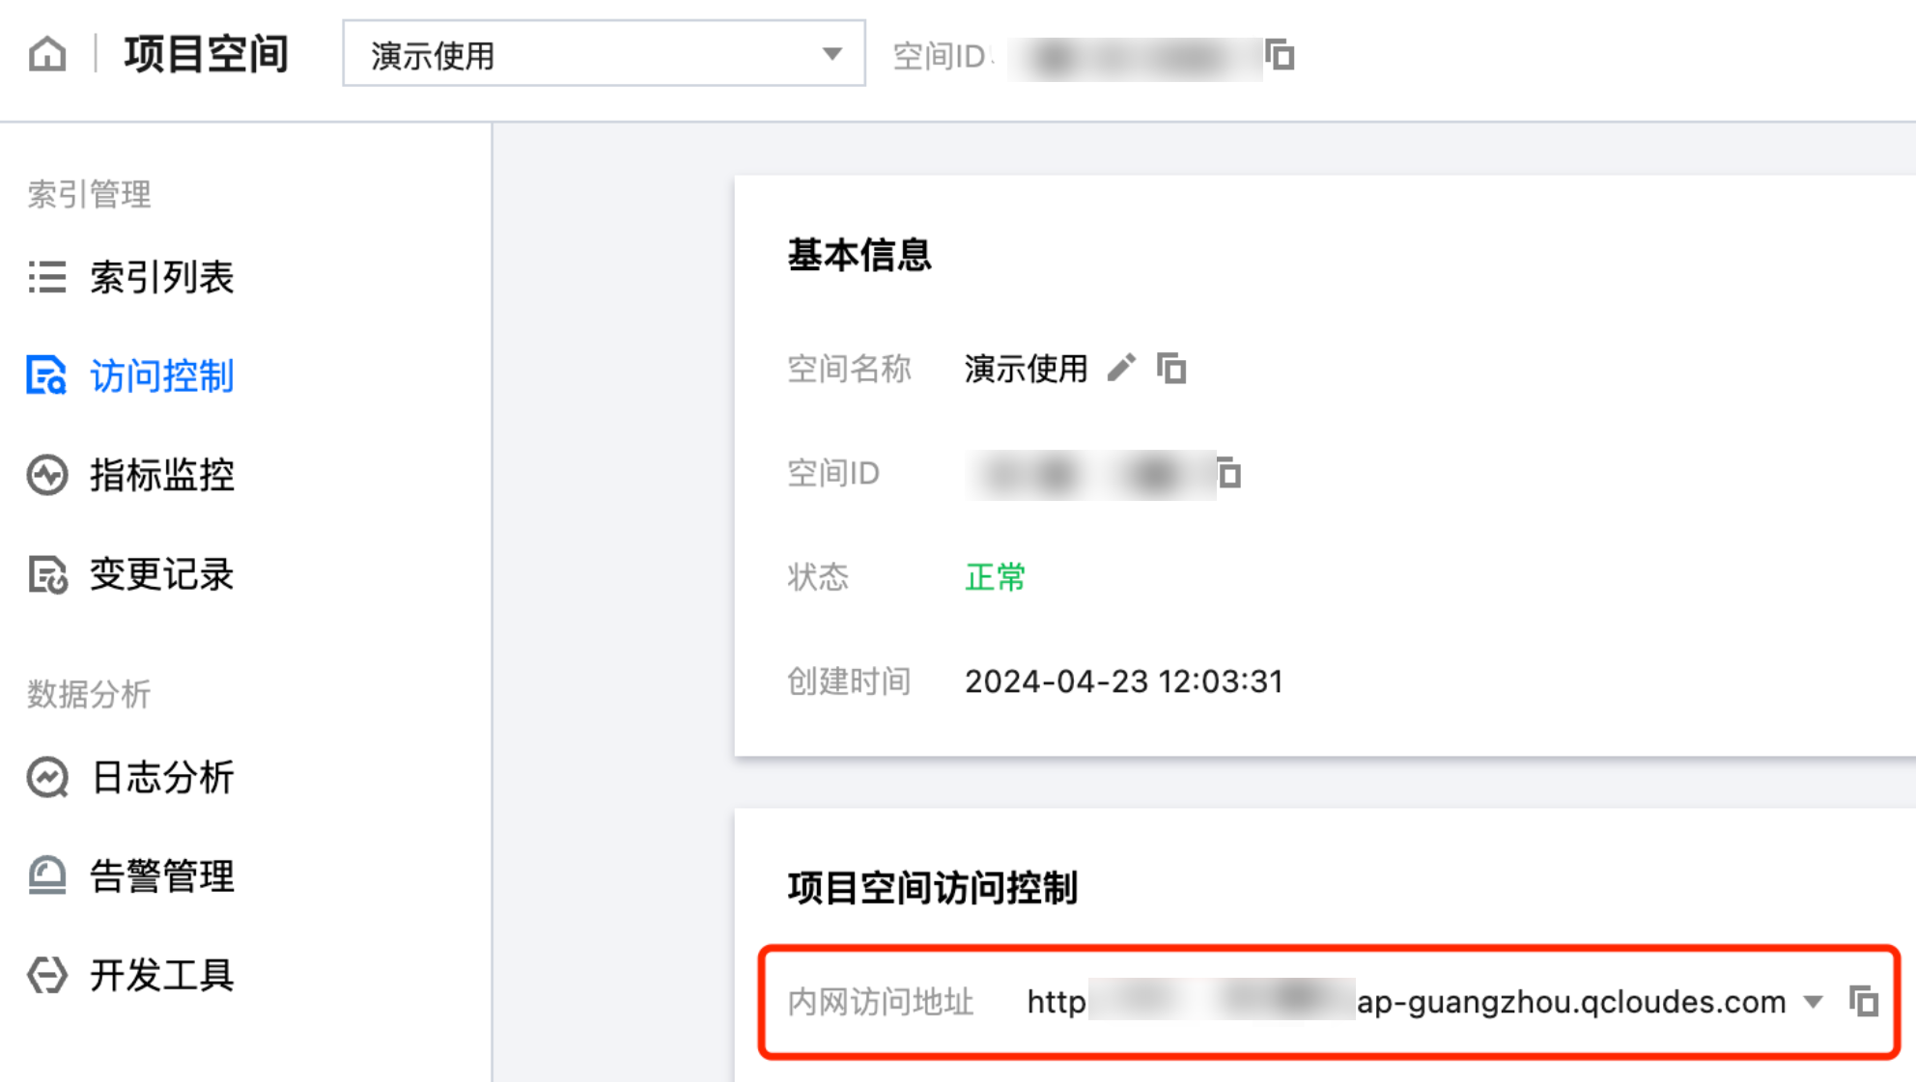This screenshot has width=1916, height=1082.
Task: Copy the space ID in basic info
Action: click(x=1228, y=473)
